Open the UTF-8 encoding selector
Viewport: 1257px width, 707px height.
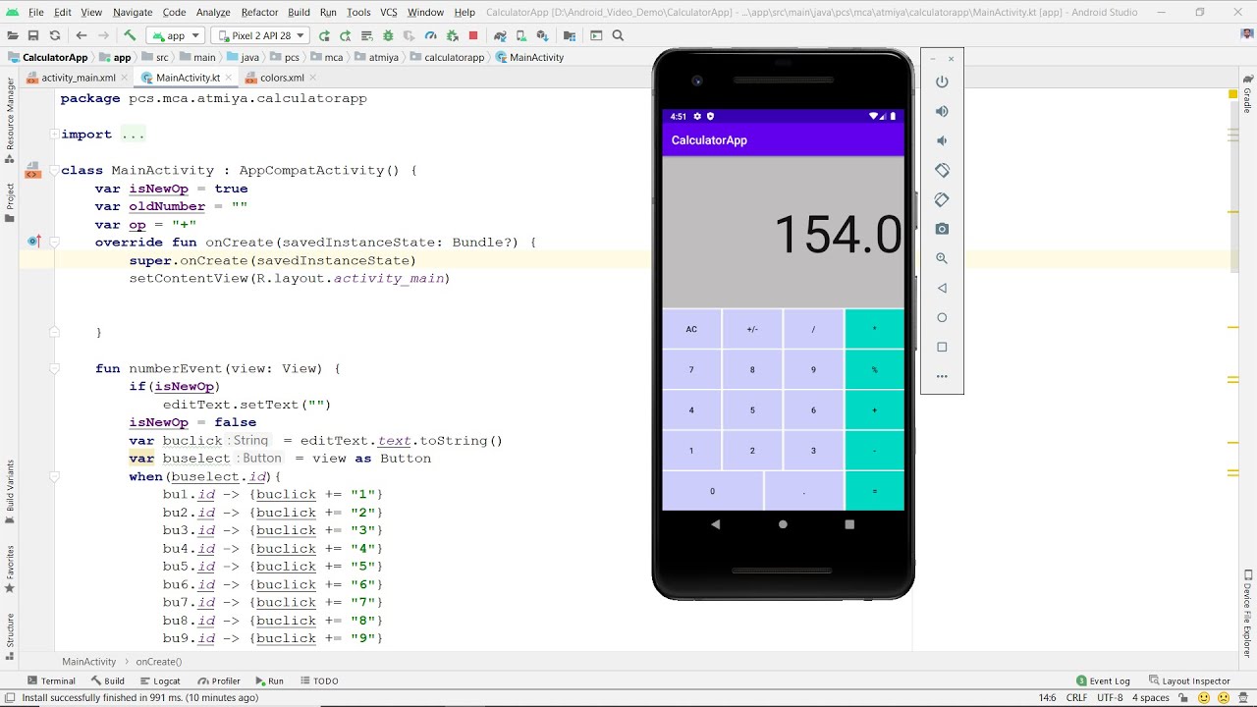(1110, 697)
